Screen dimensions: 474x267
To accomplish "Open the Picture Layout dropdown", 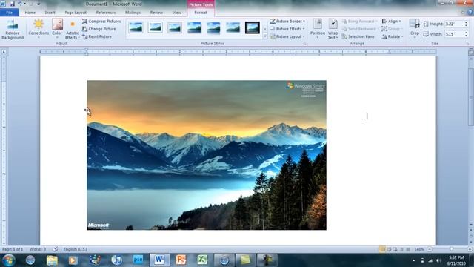I will pyautogui.click(x=287, y=36).
